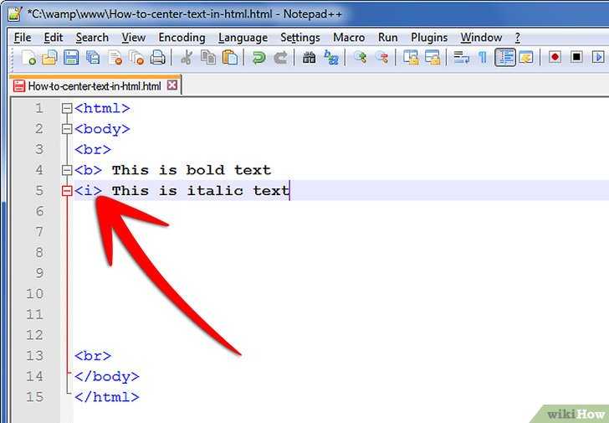Toggle Word Wrap toolbar icon

pos(461,58)
